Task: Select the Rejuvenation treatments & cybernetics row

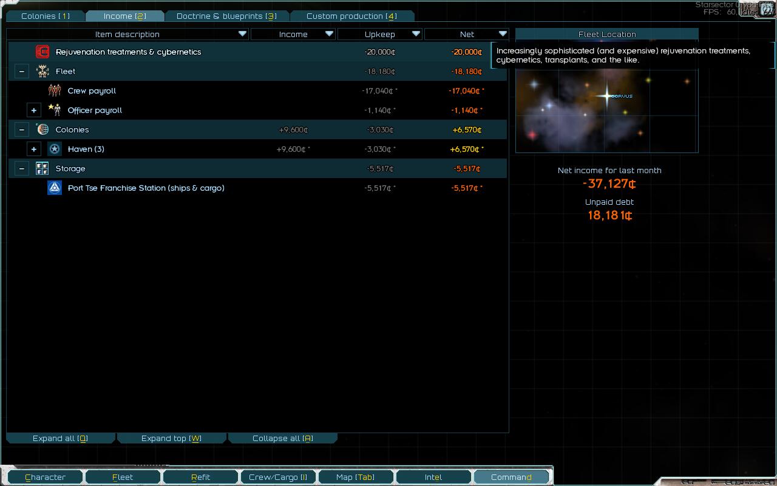Action: point(257,52)
